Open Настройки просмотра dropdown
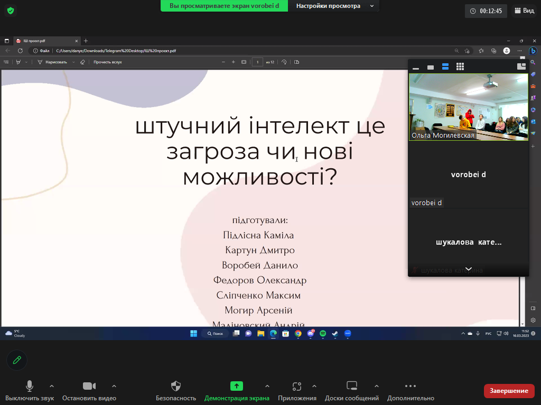 pos(334,6)
